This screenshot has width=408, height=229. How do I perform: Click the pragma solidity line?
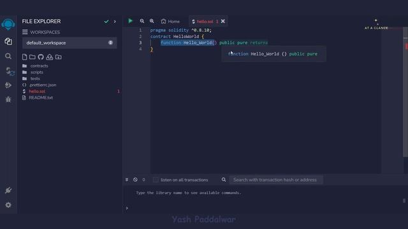pos(181,31)
